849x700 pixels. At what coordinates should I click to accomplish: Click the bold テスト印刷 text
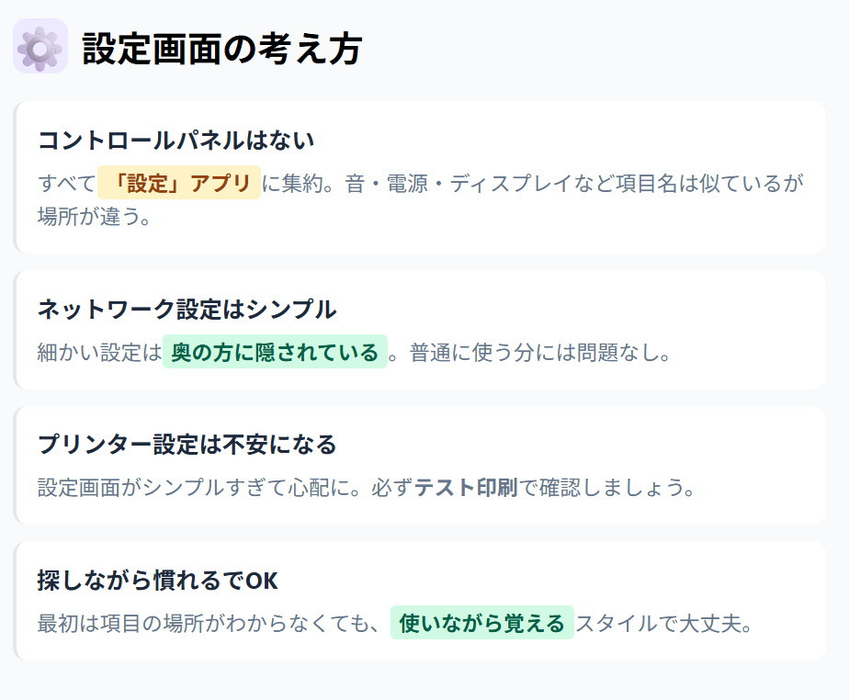coord(467,487)
